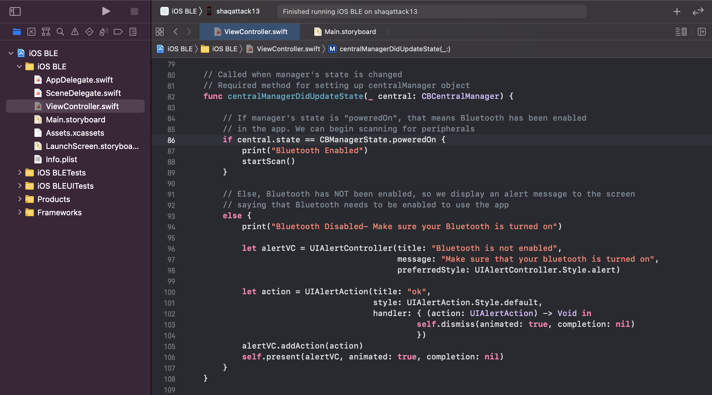712x395 pixels.
Task: Click iOS BLE folder in jump bar
Action: point(220,49)
